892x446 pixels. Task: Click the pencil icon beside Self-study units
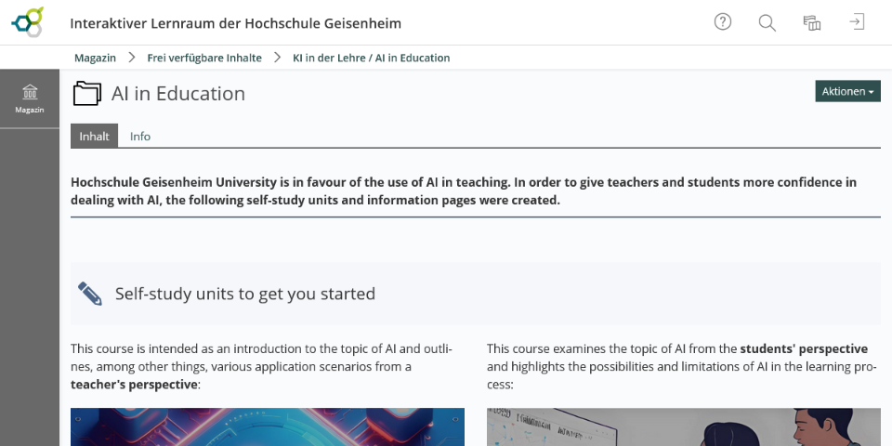click(x=90, y=294)
